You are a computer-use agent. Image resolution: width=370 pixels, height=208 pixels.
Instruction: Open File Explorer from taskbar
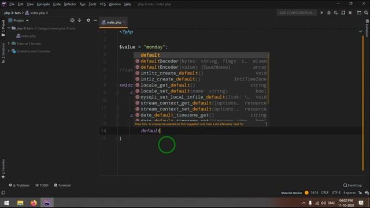point(20,203)
